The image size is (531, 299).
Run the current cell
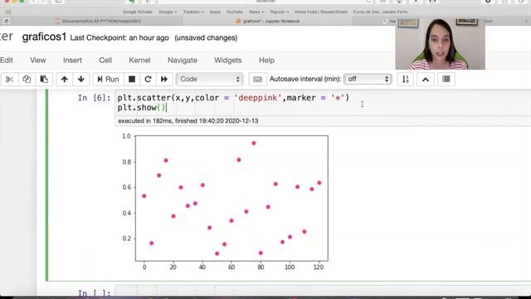point(108,80)
